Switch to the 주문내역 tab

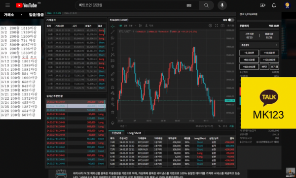(116, 133)
